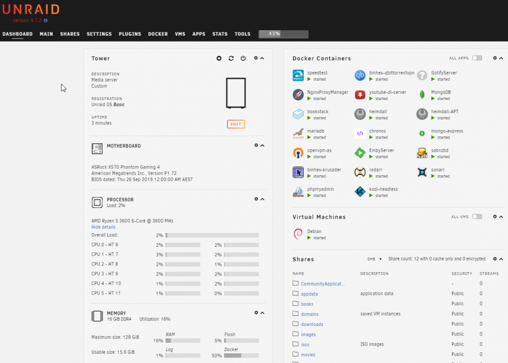
Task: Select the binhex-krusader container icon
Action: coord(298,172)
